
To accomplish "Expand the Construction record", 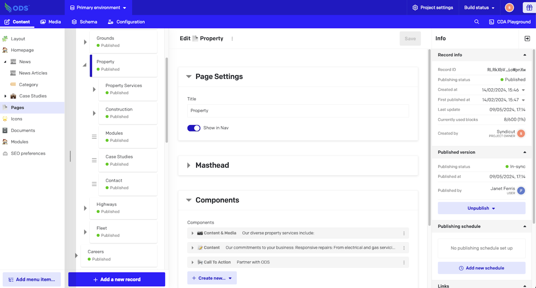I will pos(94,113).
